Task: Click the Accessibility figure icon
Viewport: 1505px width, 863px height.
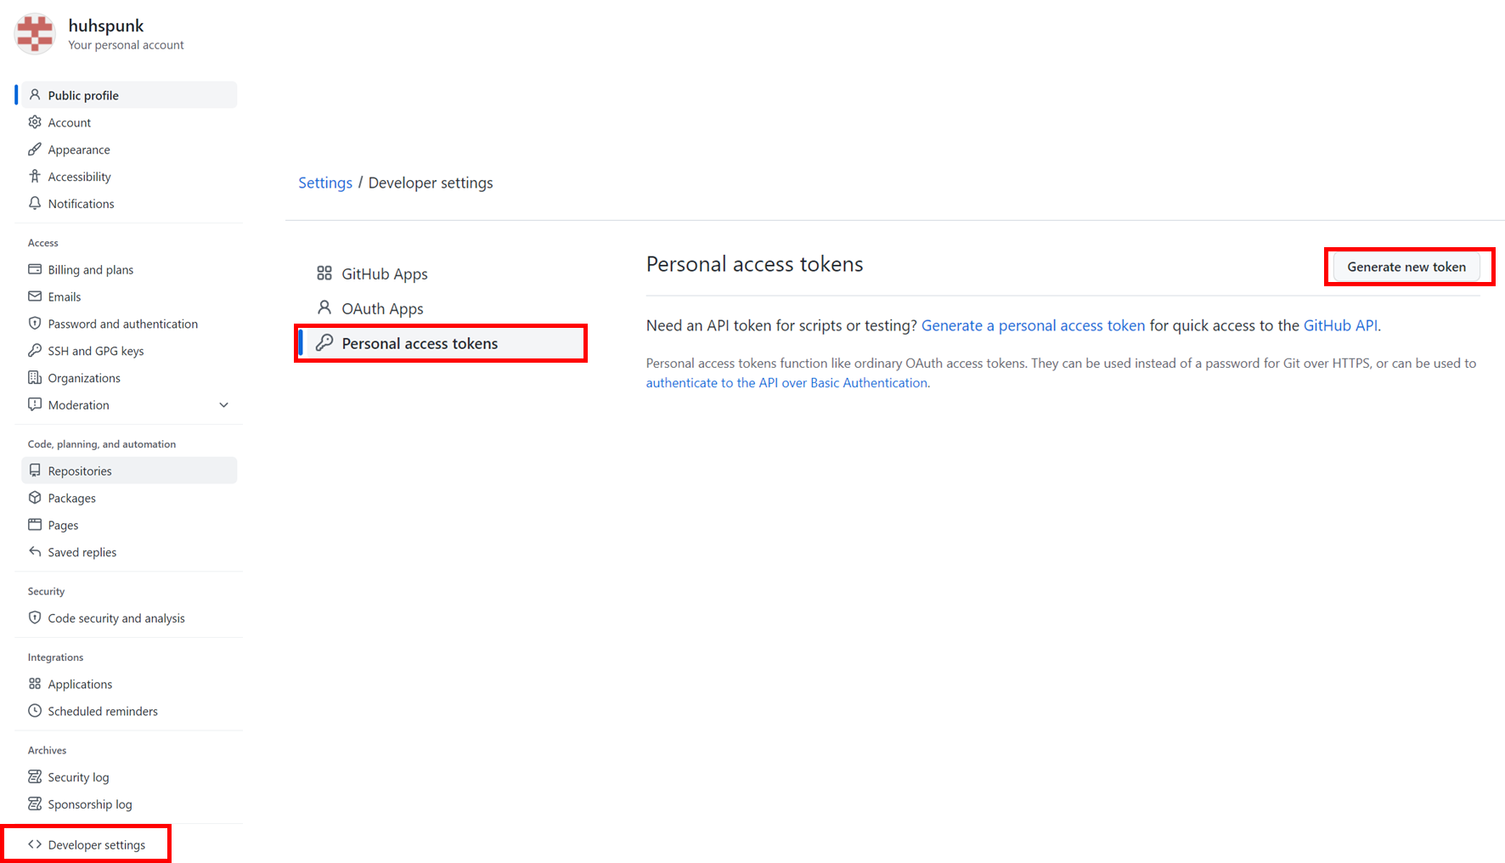Action: click(35, 177)
